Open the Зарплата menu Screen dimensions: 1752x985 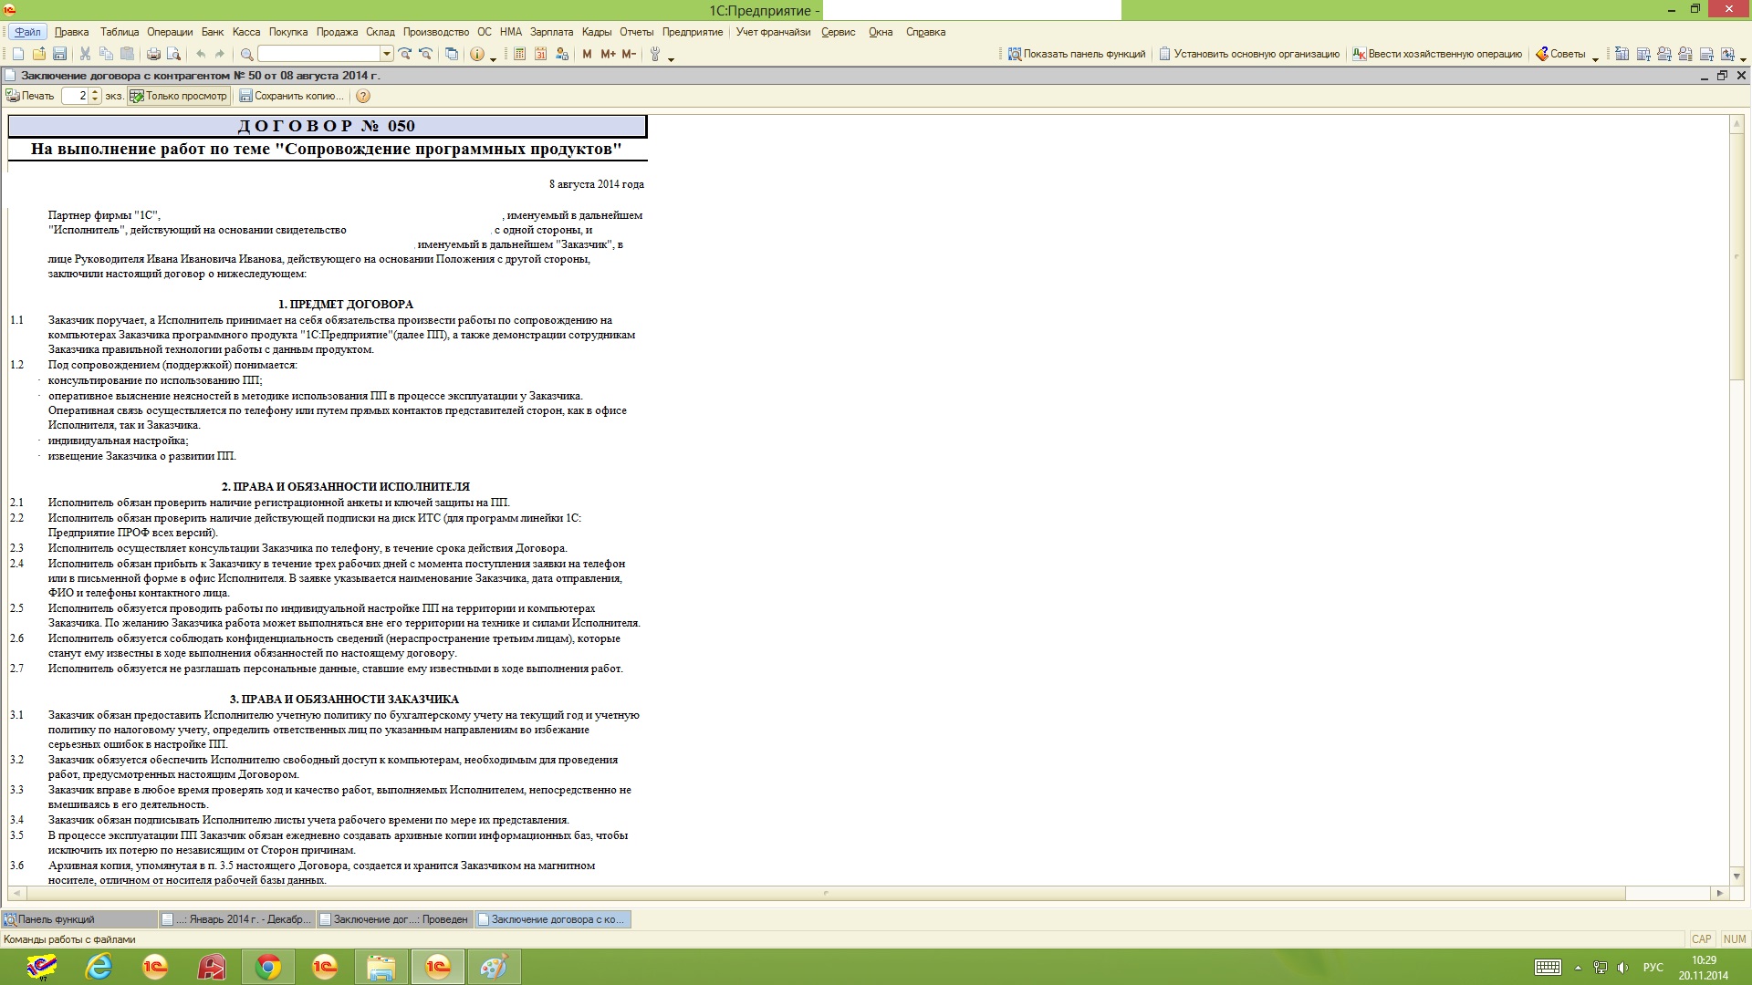(551, 32)
